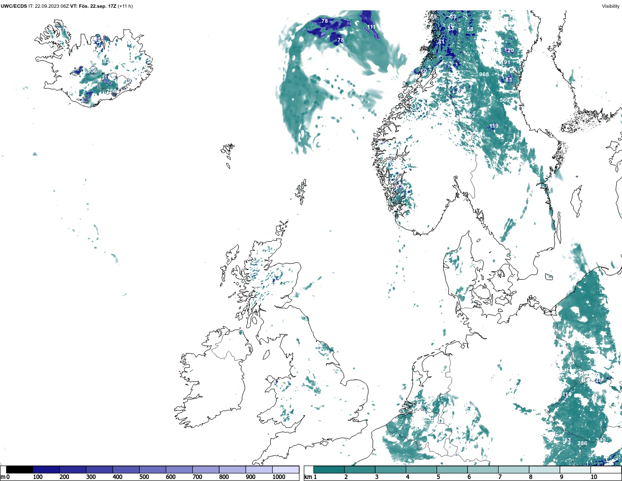Select the 3–4 km teal swatch
The height and width of the screenshot is (481, 622).
[391, 469]
